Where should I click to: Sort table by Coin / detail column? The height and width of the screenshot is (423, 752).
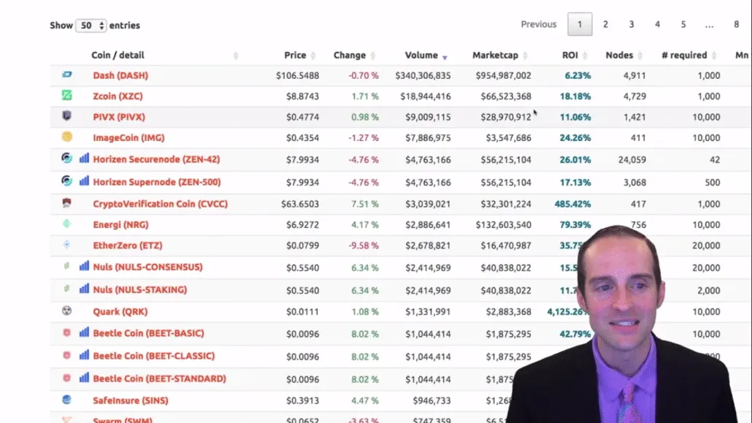click(x=118, y=56)
